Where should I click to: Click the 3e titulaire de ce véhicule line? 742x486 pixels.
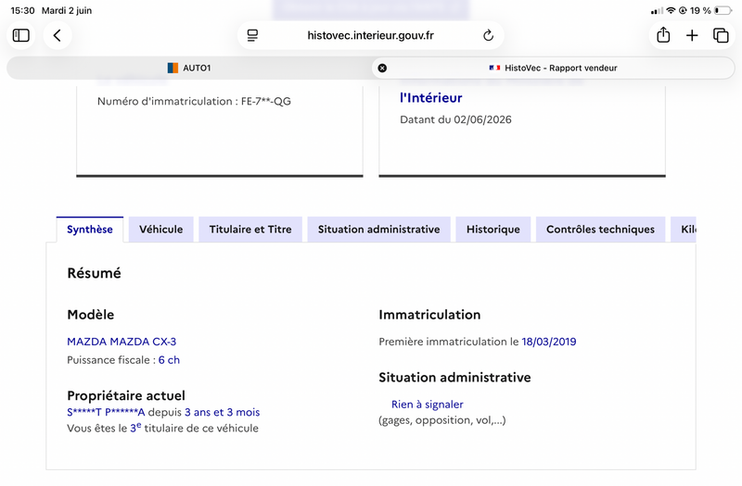click(163, 428)
